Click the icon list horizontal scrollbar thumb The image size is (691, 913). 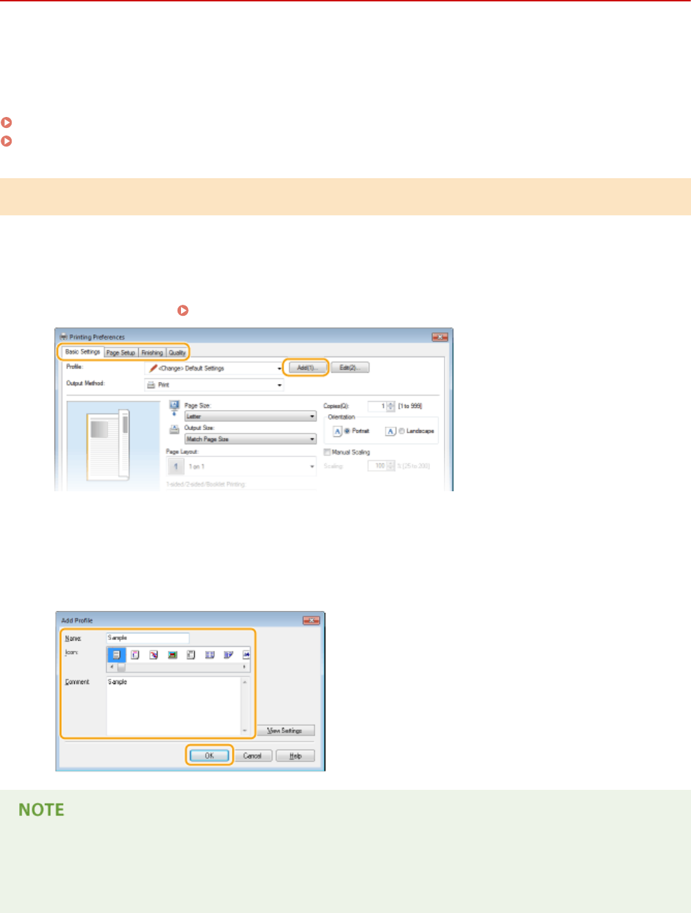point(121,667)
